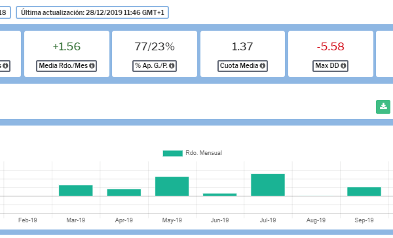Click the Jul-19 axis label

pyautogui.click(x=268, y=220)
